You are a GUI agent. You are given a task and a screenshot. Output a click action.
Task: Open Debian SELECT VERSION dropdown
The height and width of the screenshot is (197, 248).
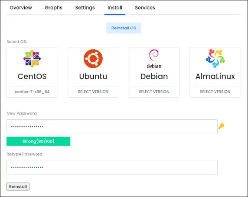pos(154,92)
